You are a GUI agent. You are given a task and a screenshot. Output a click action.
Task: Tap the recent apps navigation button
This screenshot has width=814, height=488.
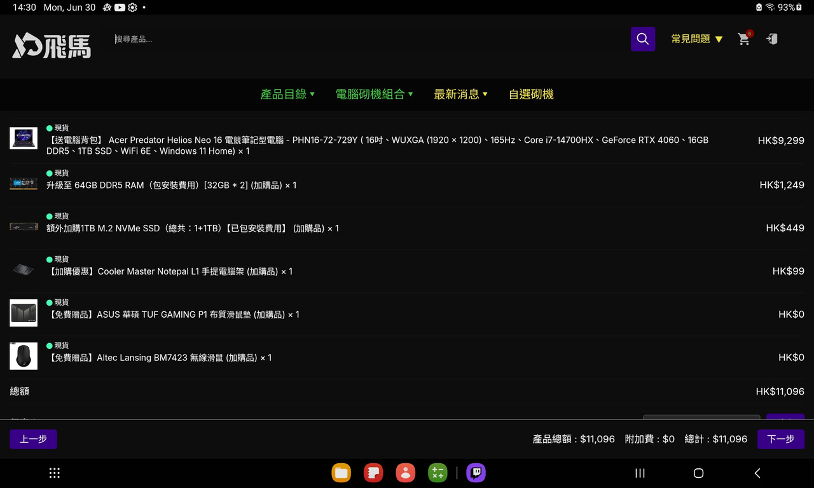click(x=640, y=473)
